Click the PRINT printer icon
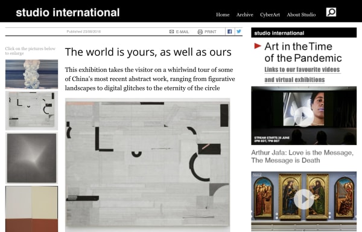 pos(200,32)
